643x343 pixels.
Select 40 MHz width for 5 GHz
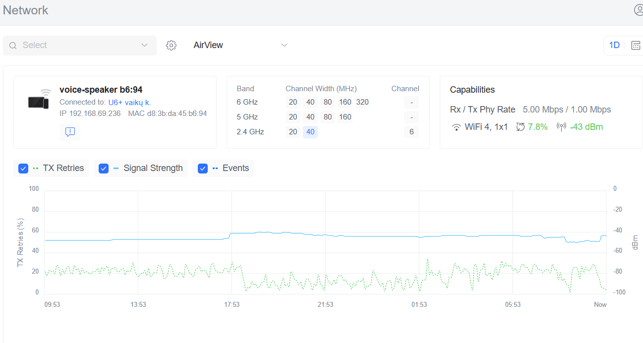310,117
